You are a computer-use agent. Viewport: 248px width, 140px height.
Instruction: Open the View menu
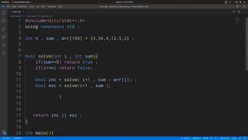[x=32, y=7]
